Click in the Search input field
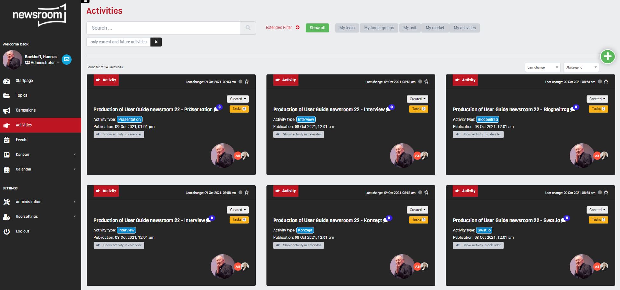Viewport: 620px width, 290px height. pos(163,28)
